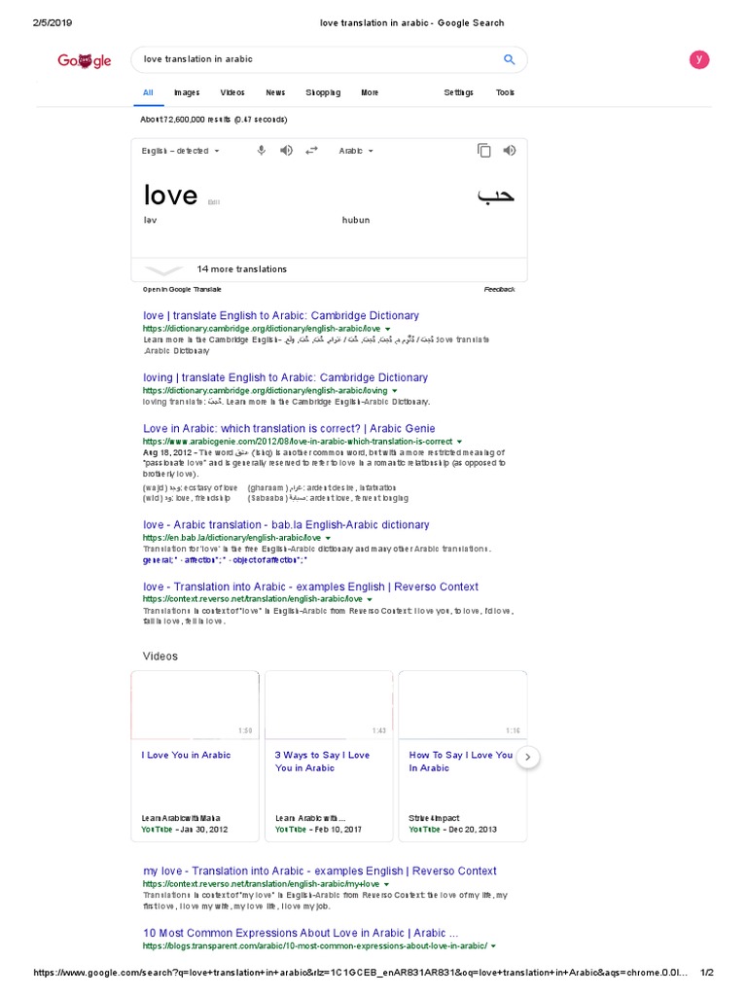Copy translation using the copy icon
The height and width of the screenshot is (996, 747).
pos(484,151)
